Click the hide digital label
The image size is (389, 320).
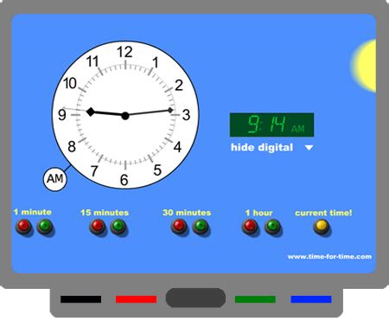[x=262, y=148]
